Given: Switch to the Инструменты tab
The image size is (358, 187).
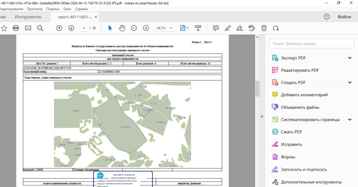Looking at the screenshot, I should [28, 17].
